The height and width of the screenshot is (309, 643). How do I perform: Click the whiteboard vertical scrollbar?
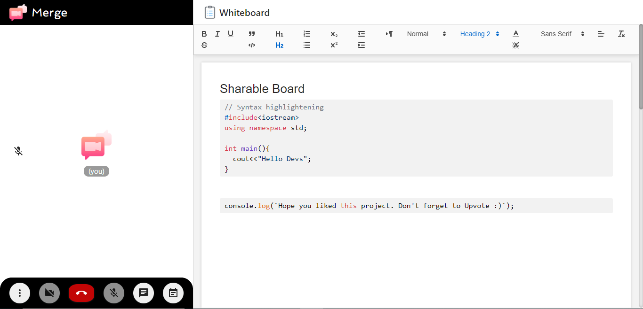click(x=641, y=67)
